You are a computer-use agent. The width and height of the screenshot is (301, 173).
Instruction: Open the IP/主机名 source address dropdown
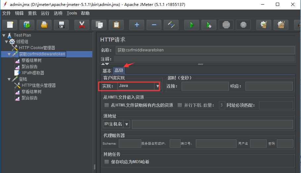point(126,124)
